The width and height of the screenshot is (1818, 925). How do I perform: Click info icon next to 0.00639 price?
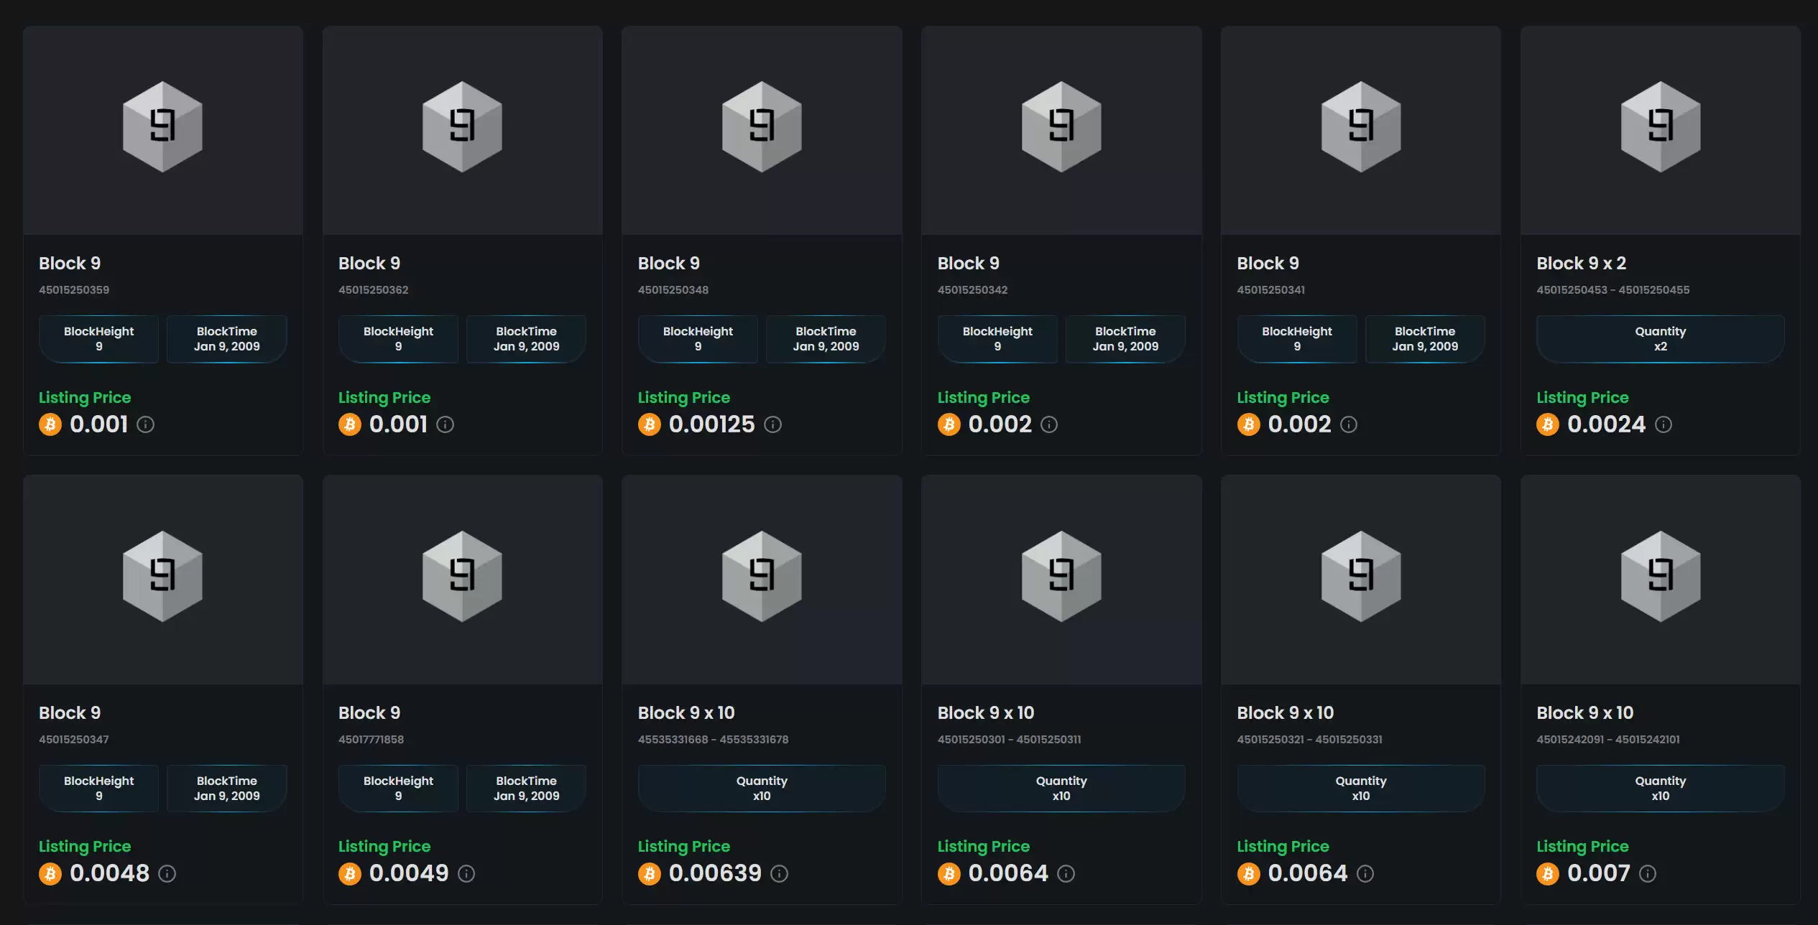(779, 873)
